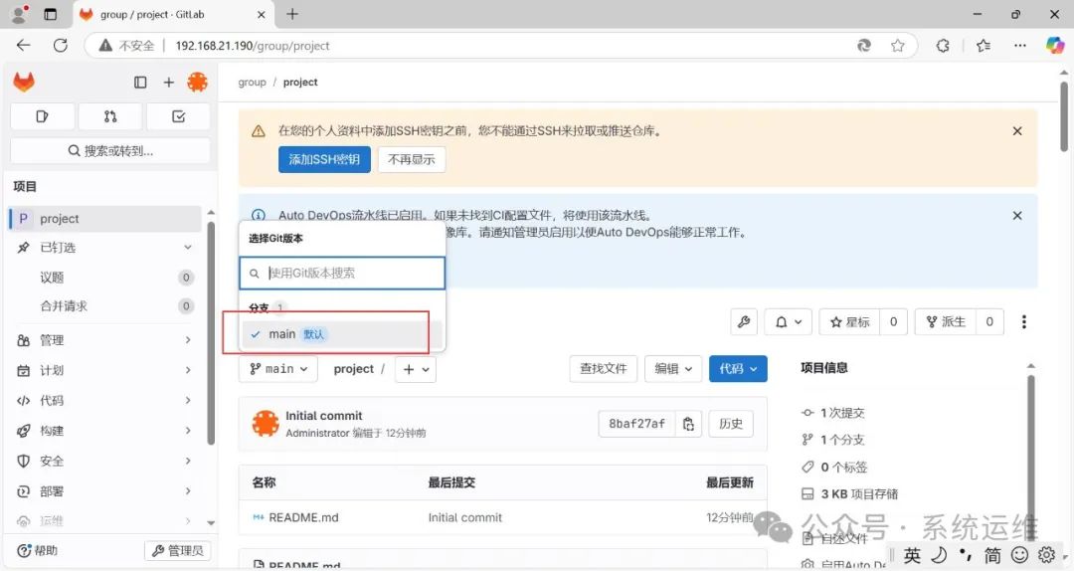Click the Initial commit title link
1074x571 pixels.
point(324,416)
